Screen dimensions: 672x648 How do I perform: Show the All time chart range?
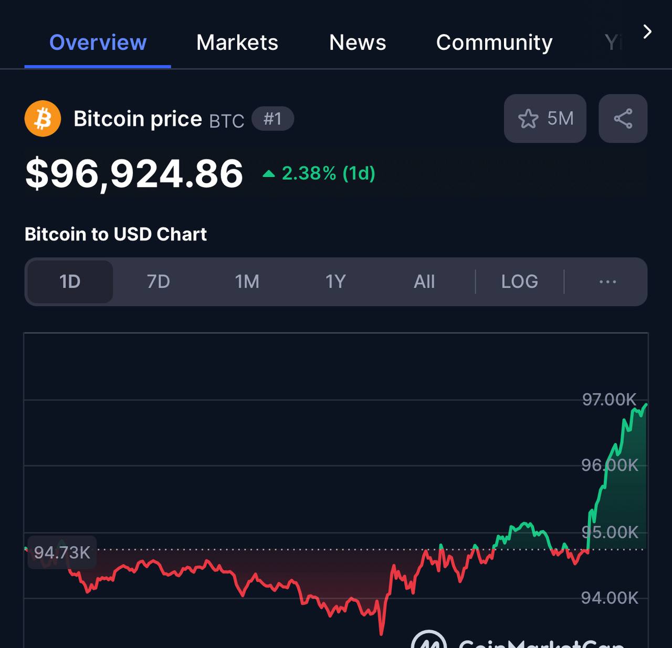(424, 282)
